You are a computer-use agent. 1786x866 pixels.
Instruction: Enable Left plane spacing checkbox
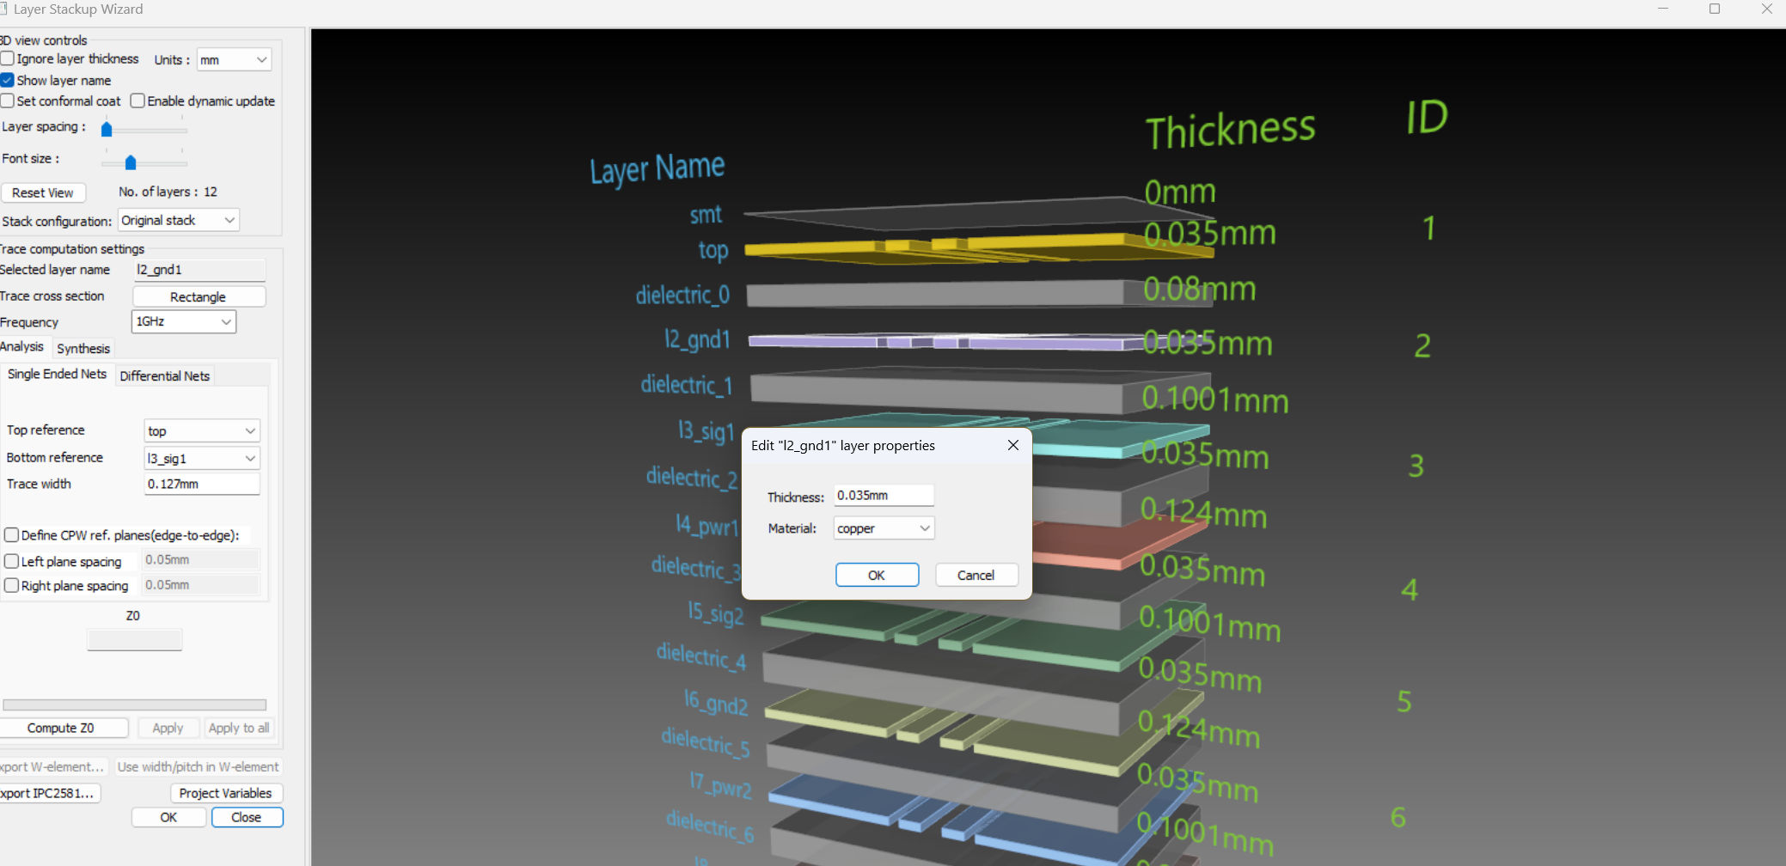pyautogui.click(x=12, y=561)
